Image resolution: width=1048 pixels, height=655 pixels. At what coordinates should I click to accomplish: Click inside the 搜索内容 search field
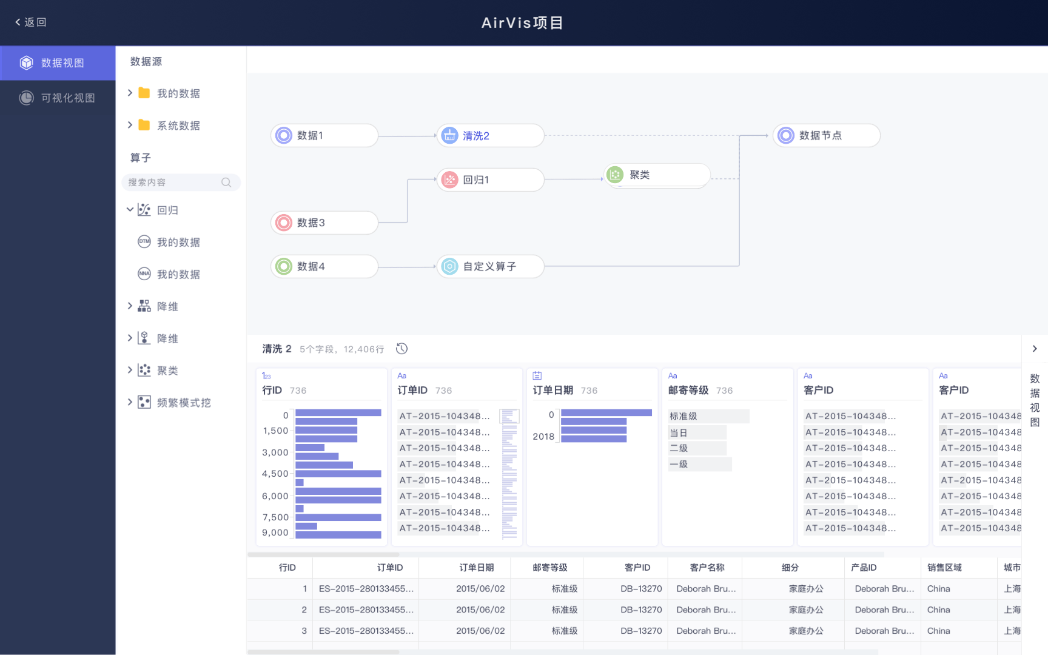pos(170,182)
